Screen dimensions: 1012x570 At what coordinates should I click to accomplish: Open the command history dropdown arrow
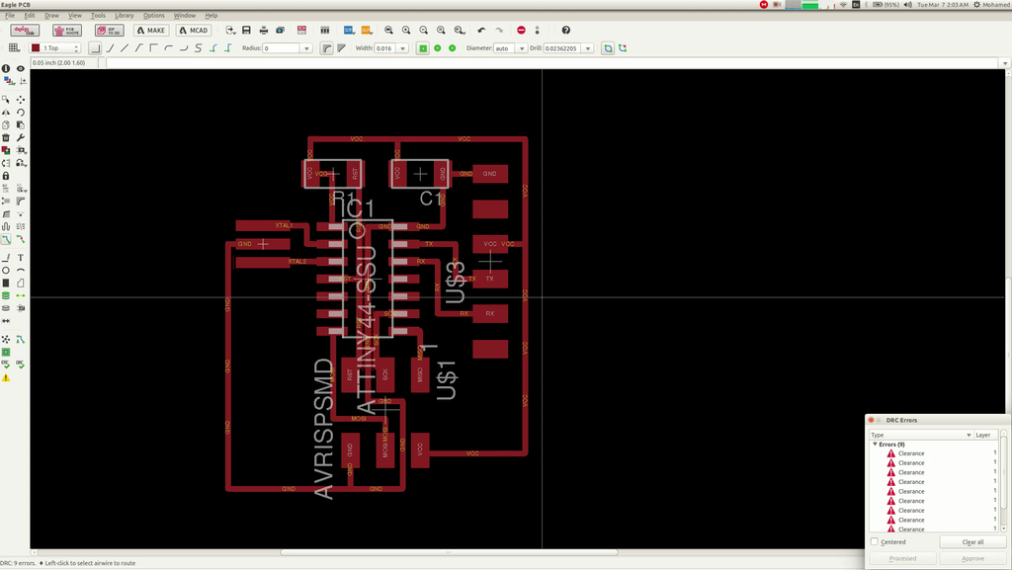pos(1004,62)
